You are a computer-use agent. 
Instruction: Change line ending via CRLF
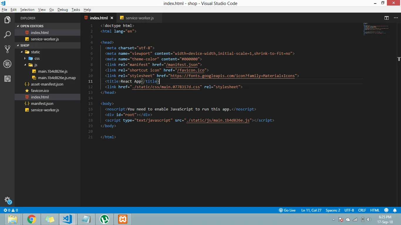362,210
